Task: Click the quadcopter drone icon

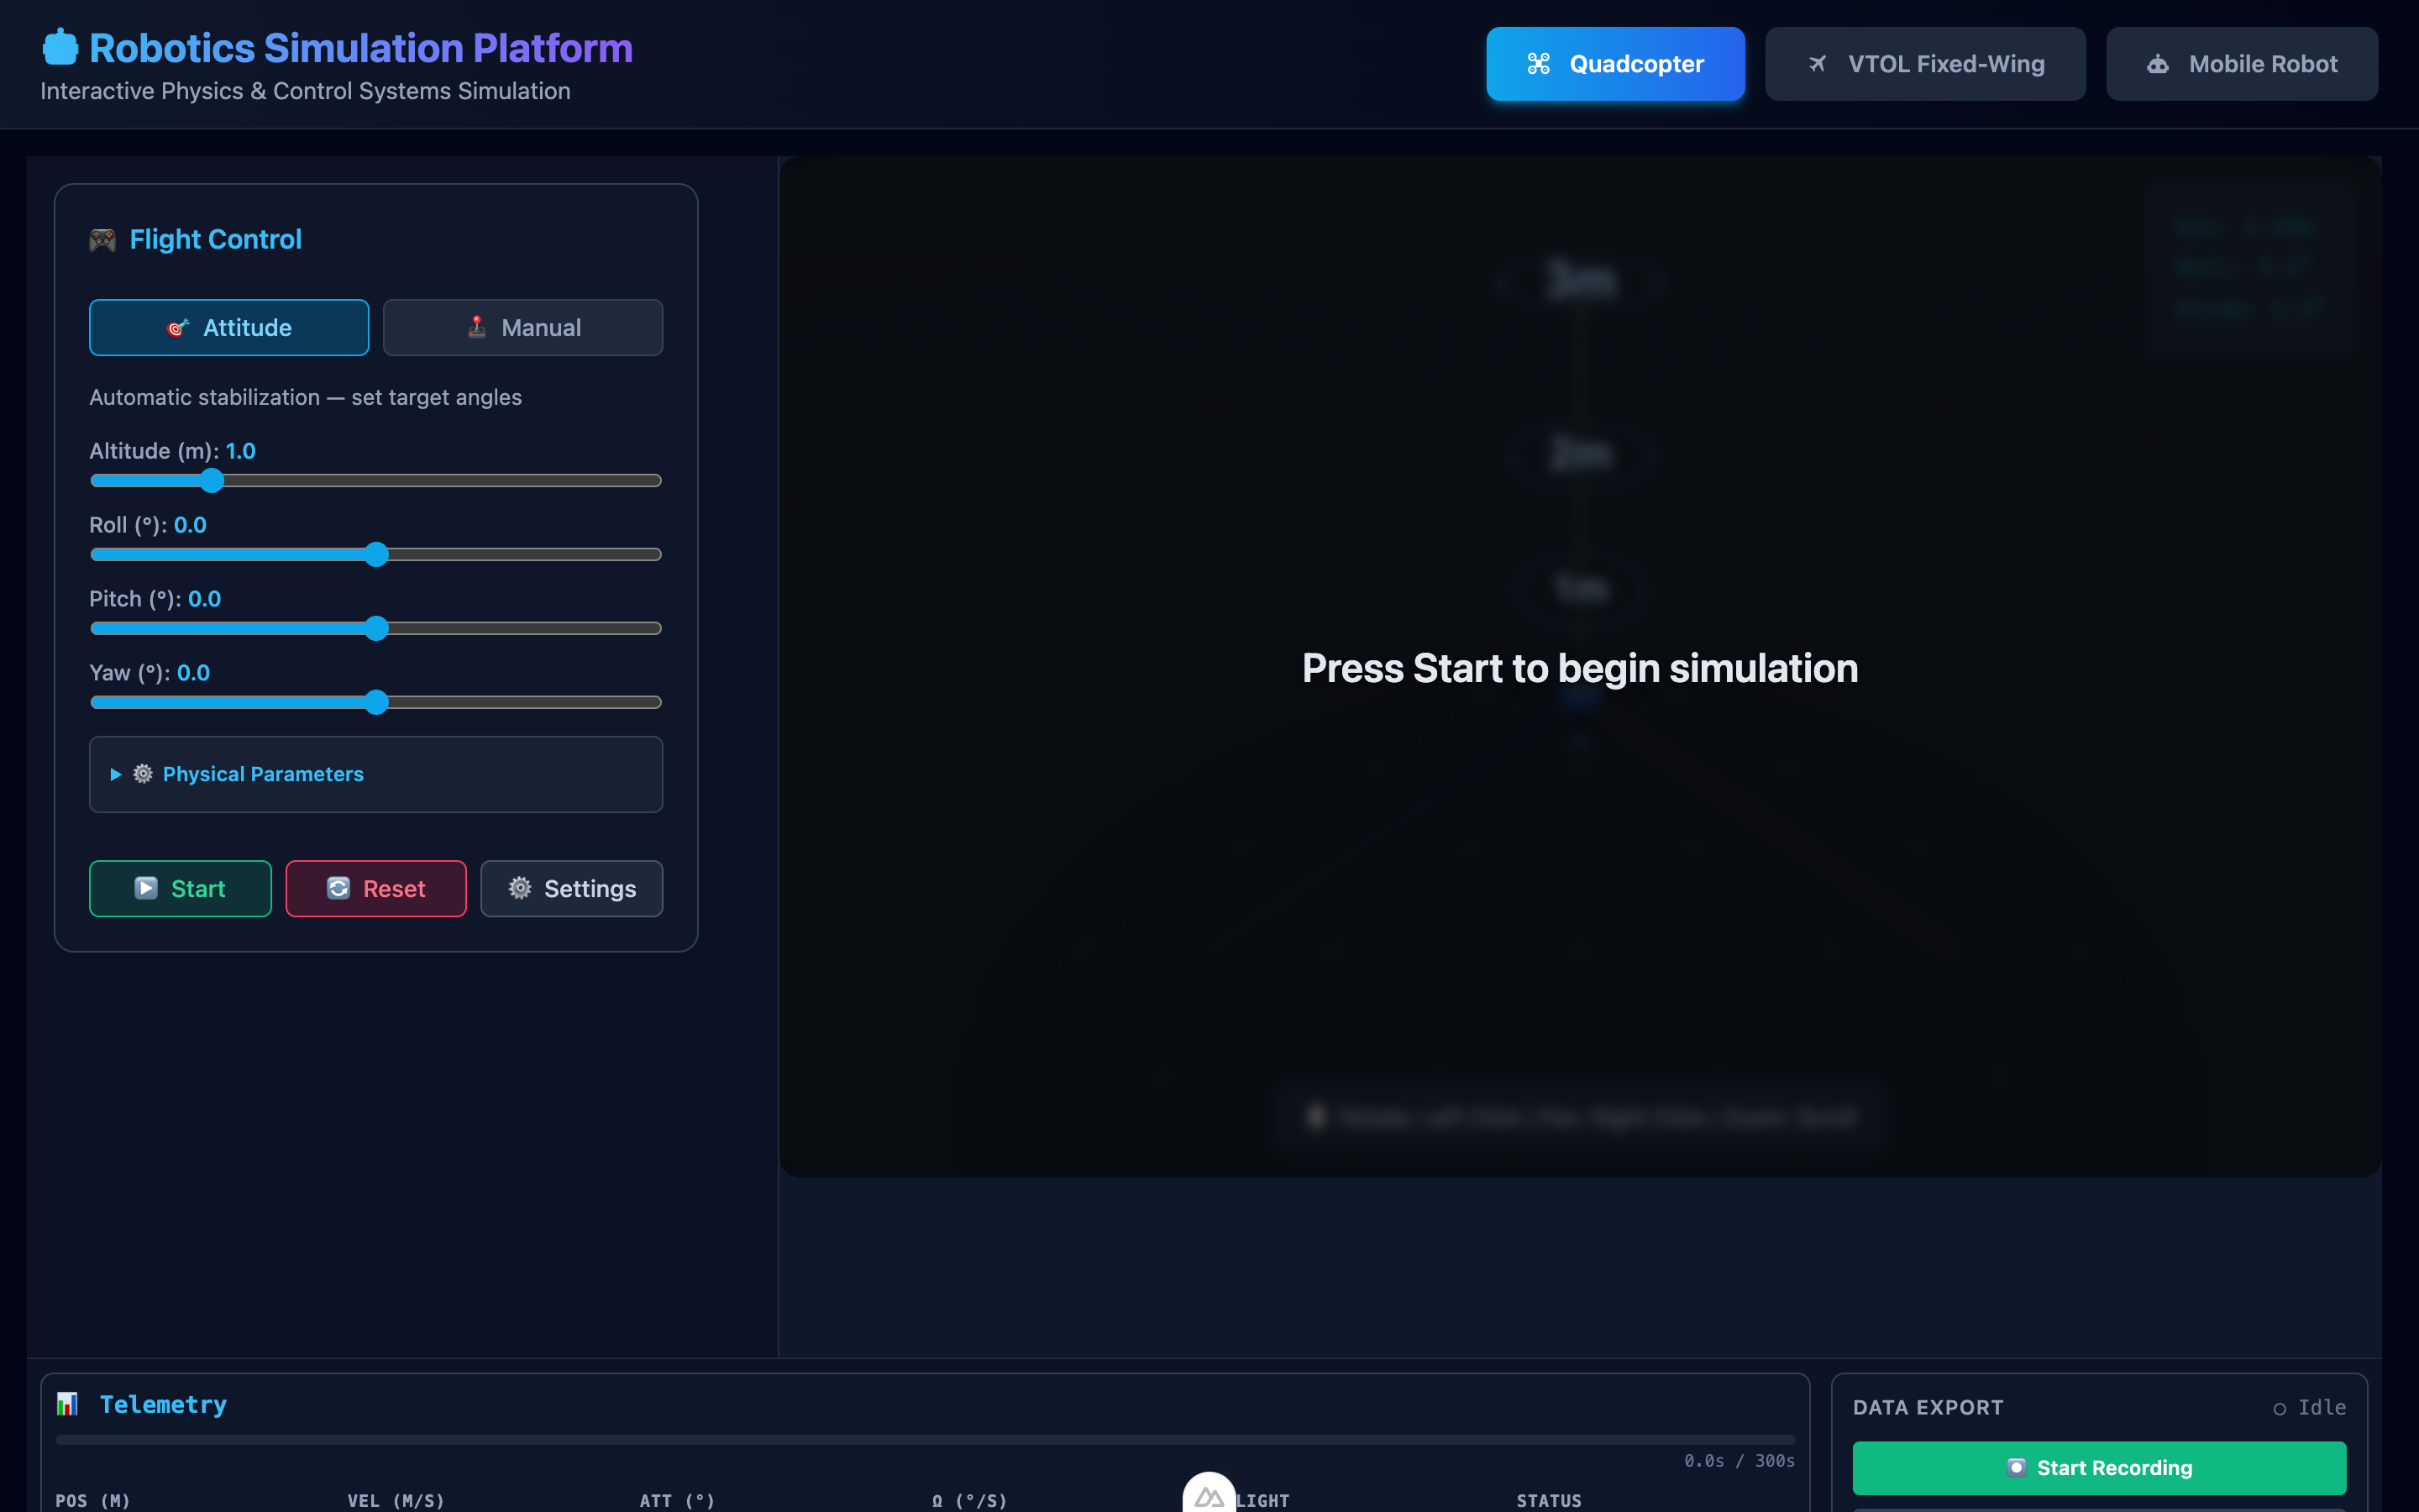Action: (x=1539, y=64)
